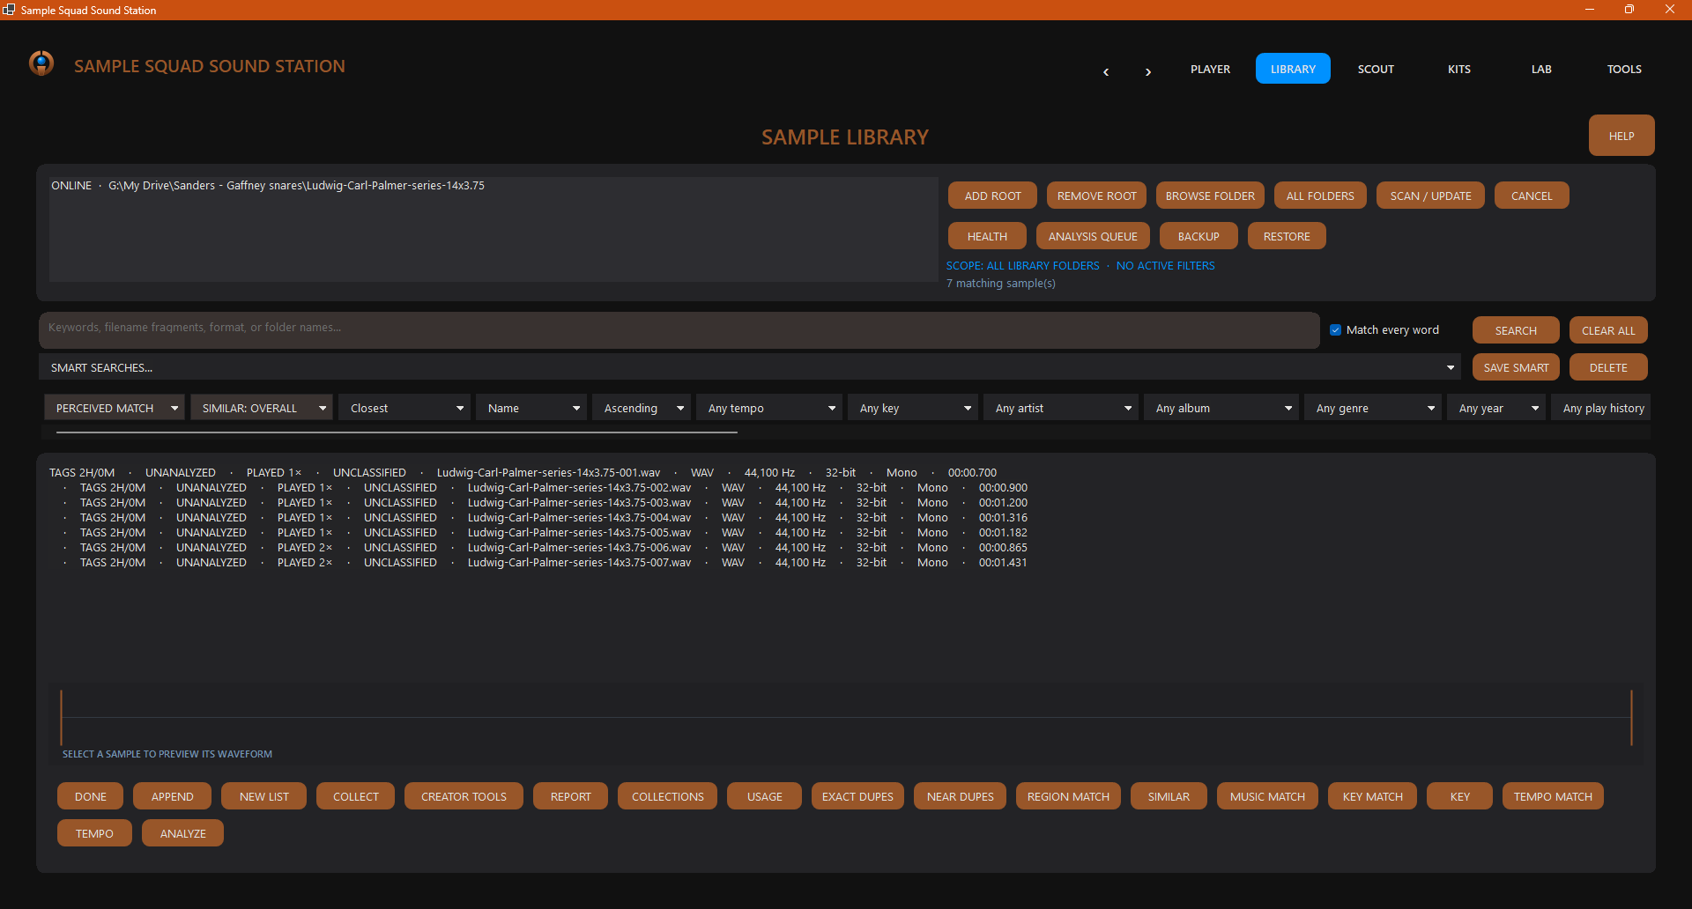Viewport: 1692px width, 909px height.
Task: Switch to the Player tab
Action: point(1210,69)
